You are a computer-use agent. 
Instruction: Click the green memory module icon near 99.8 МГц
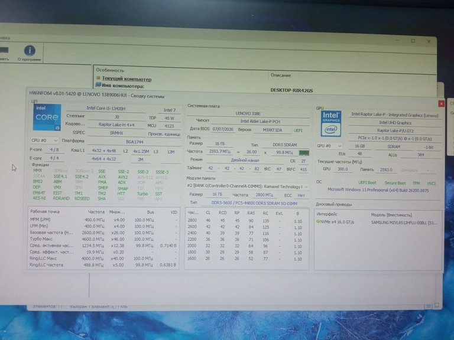click(x=304, y=153)
